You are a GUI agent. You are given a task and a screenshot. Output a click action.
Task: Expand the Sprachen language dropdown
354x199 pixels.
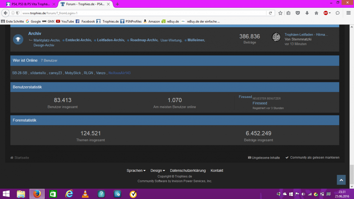[x=136, y=170]
